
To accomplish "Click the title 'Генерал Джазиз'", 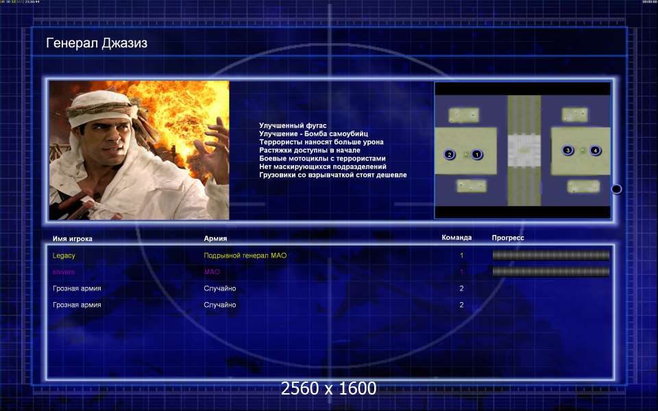I will 97,42.
